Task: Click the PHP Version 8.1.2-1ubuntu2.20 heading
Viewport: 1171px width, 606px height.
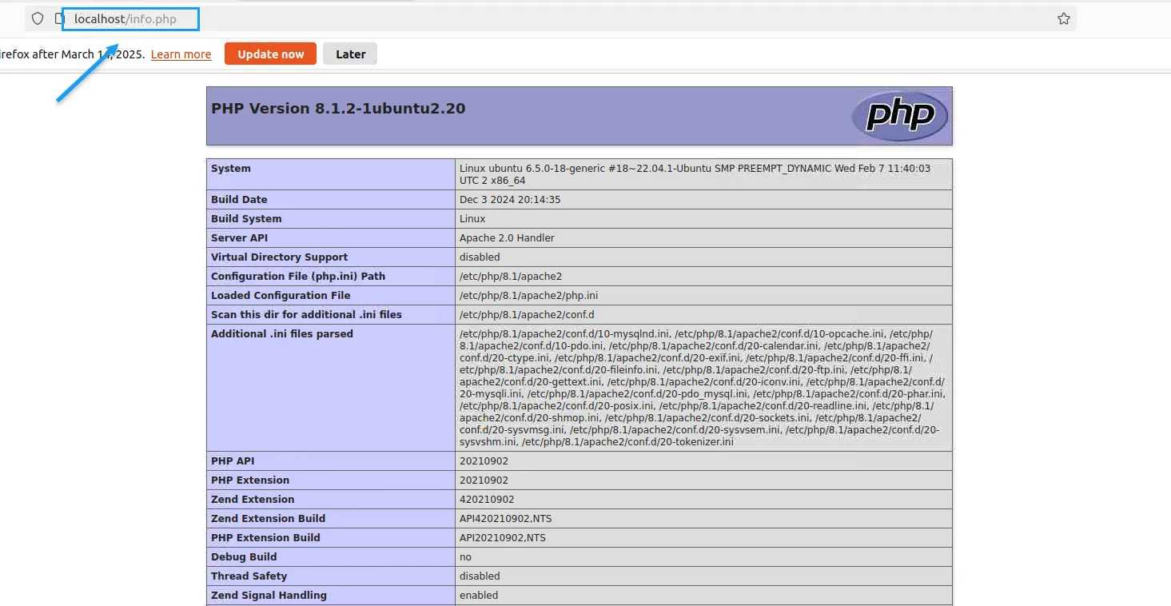Action: [x=338, y=109]
